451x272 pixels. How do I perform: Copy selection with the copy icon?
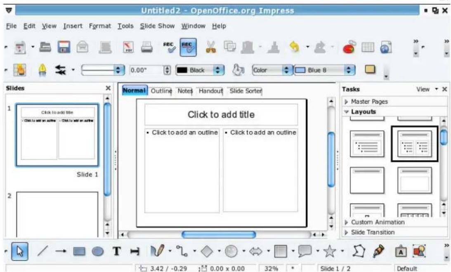tap(229, 47)
